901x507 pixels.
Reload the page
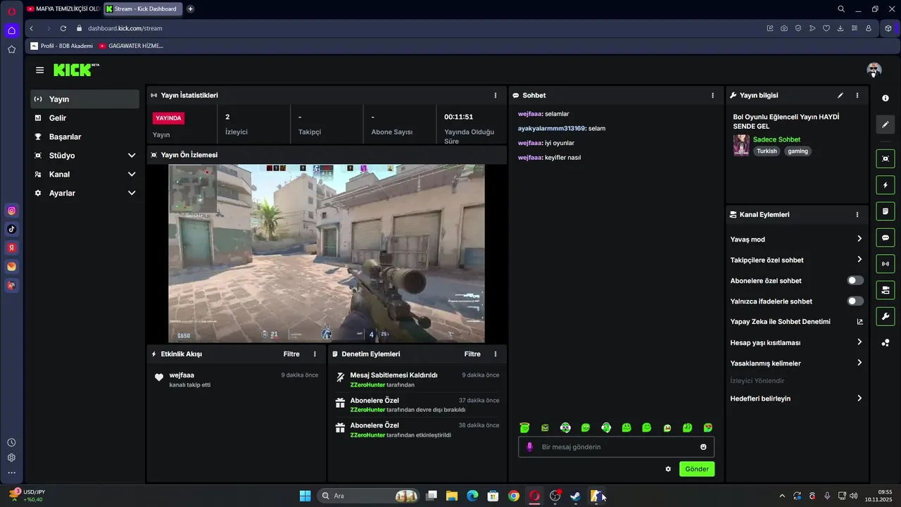pos(63,28)
